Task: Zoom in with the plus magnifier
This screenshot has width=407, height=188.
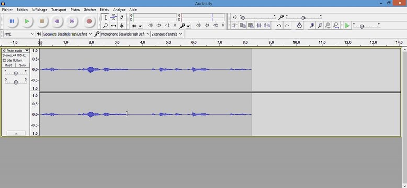Action: [312, 26]
